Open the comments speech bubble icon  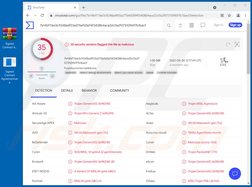click(203, 25)
